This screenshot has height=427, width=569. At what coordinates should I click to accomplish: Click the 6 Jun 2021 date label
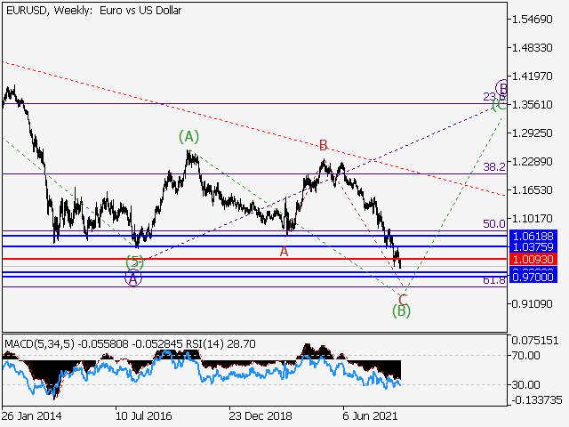[369, 415]
